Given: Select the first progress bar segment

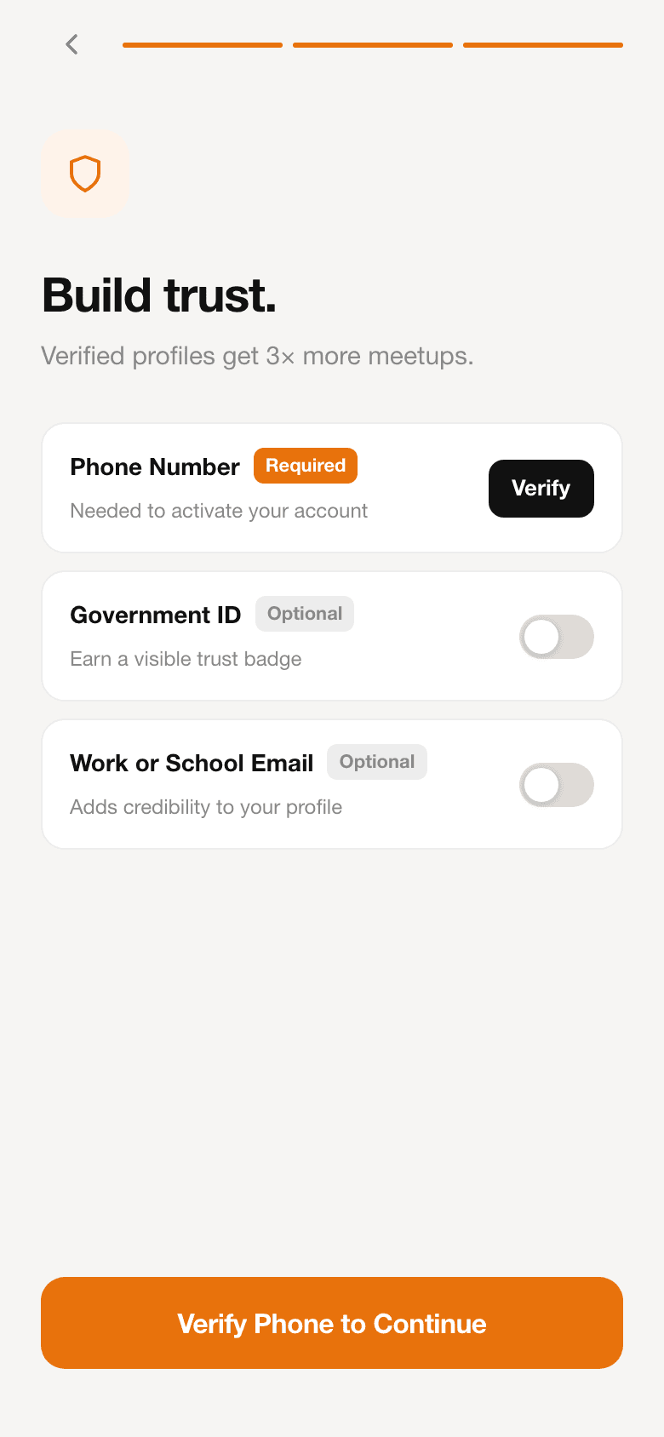Looking at the screenshot, I should 203,45.
